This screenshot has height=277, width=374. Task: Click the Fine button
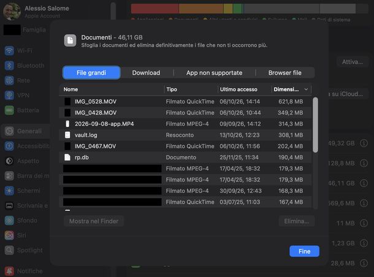(x=304, y=251)
